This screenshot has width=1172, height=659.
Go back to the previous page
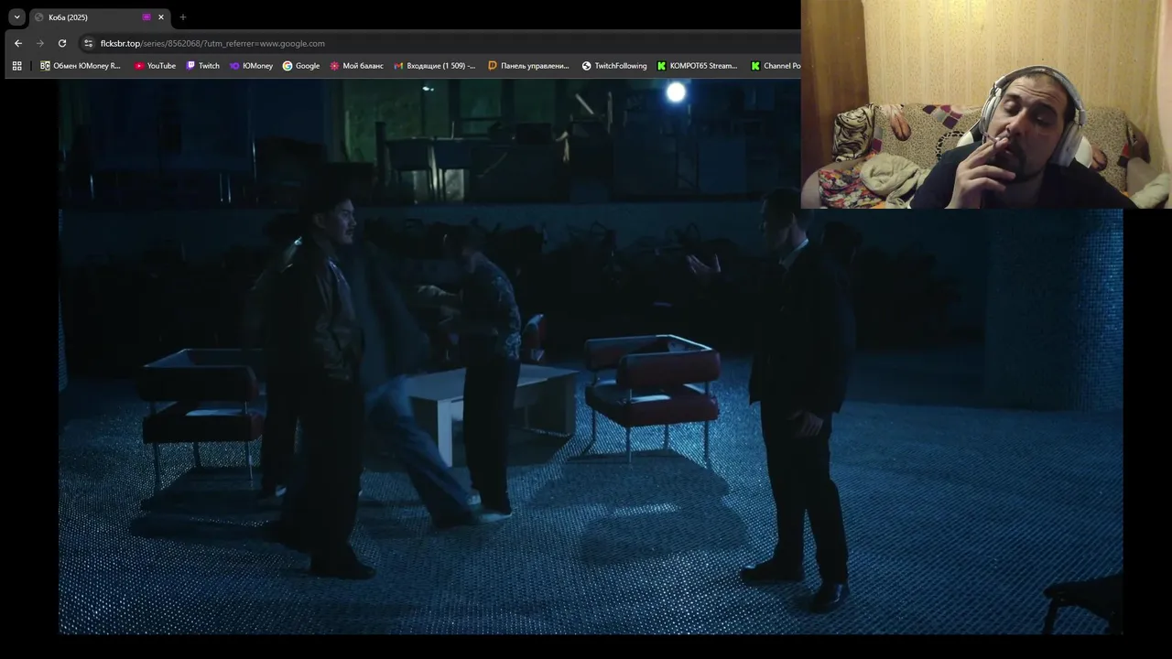17,43
